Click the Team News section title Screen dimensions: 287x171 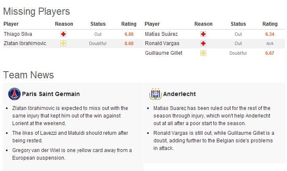pyautogui.click(x=29, y=75)
